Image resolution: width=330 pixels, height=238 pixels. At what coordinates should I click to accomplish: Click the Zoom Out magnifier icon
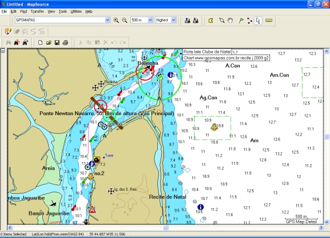click(124, 20)
